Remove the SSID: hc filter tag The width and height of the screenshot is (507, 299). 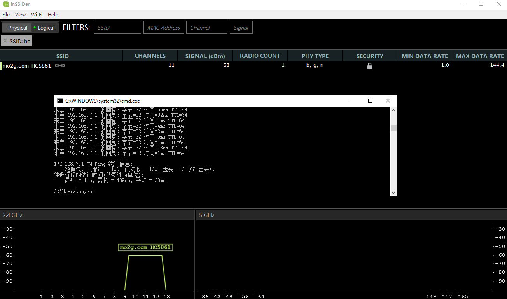(x=5, y=41)
